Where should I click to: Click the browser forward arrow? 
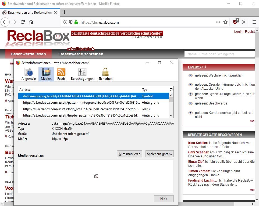click(14, 22)
